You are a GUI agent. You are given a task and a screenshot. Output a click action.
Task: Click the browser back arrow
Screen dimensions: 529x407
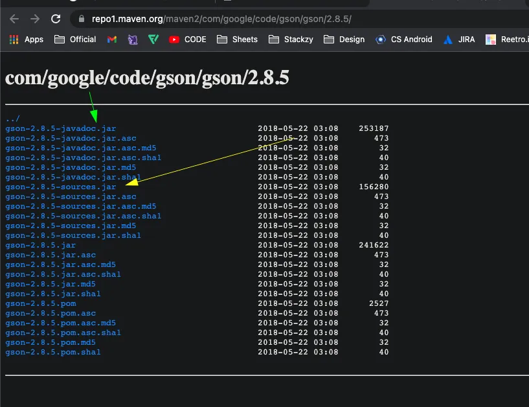tap(14, 19)
